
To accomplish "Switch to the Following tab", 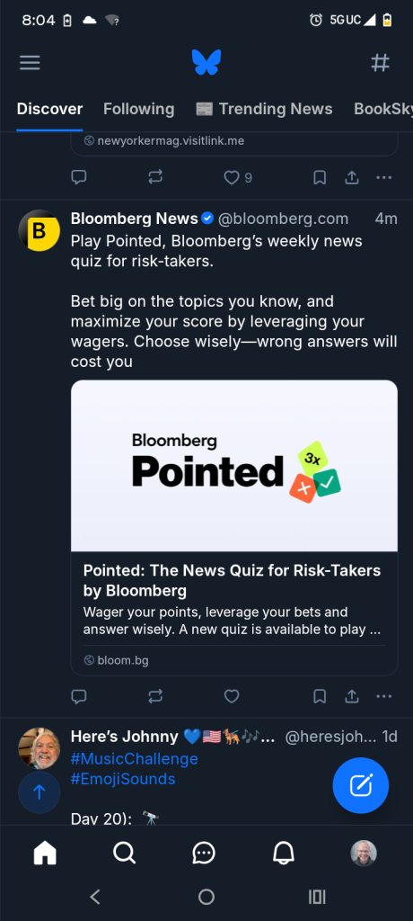I will 138,109.
